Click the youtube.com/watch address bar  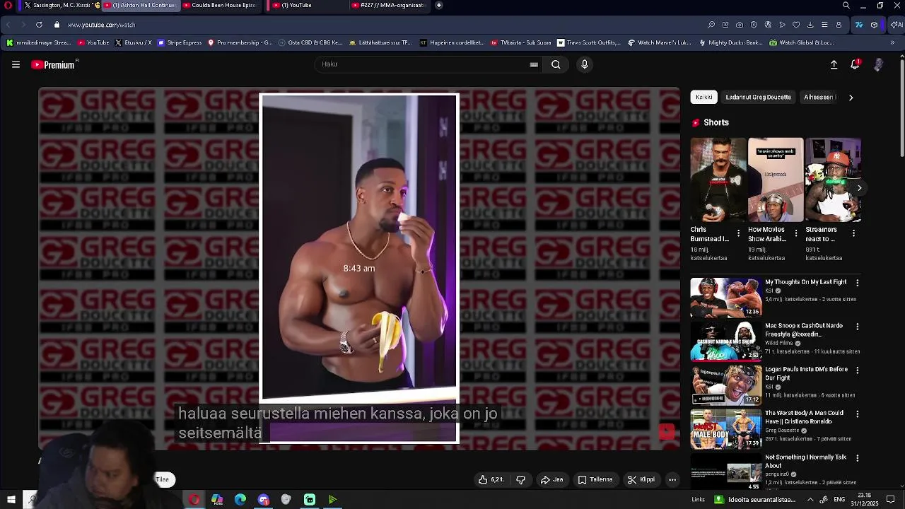pyautogui.click(x=101, y=25)
